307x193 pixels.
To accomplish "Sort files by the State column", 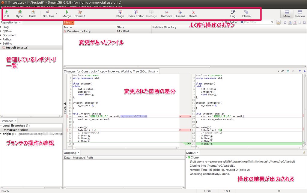I will click(x=134, y=27).
